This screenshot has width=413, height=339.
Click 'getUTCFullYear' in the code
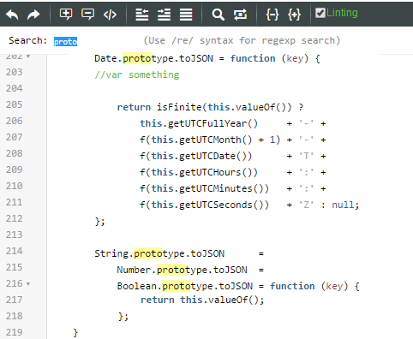point(207,123)
